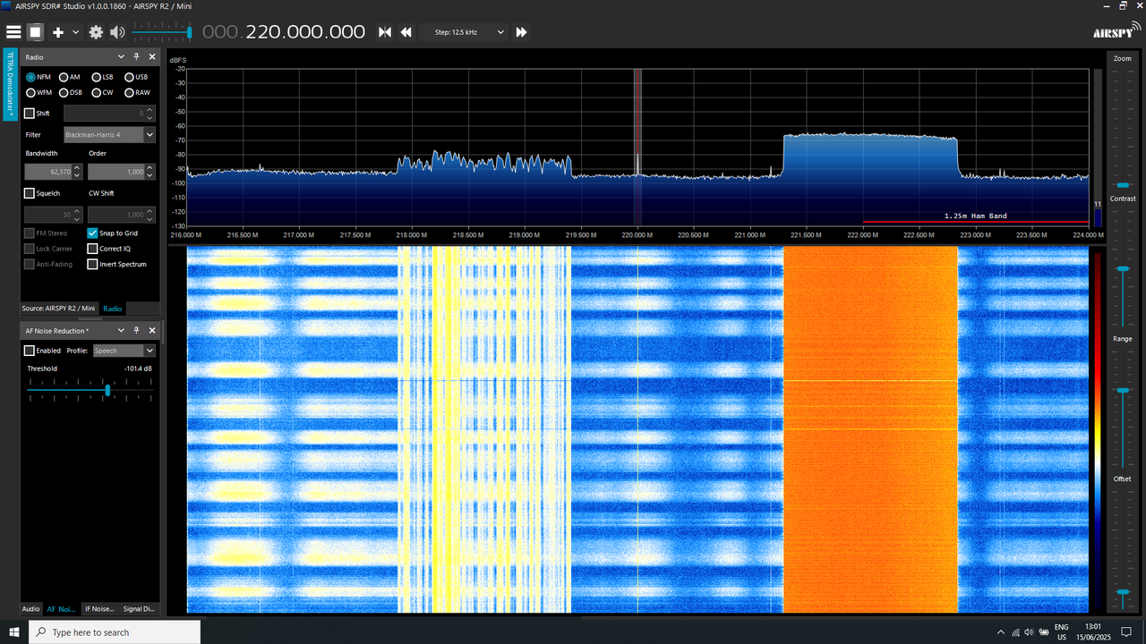1146x644 pixels.
Task: Select CW modulation mode
Action: (x=102, y=92)
